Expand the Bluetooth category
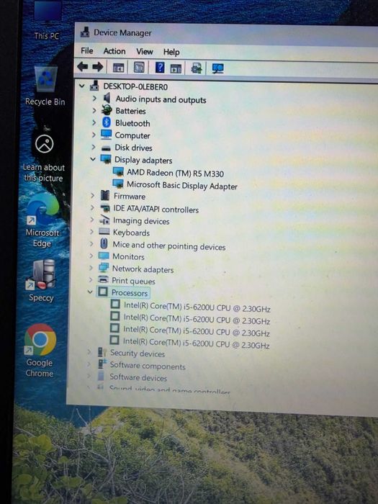 [94, 122]
